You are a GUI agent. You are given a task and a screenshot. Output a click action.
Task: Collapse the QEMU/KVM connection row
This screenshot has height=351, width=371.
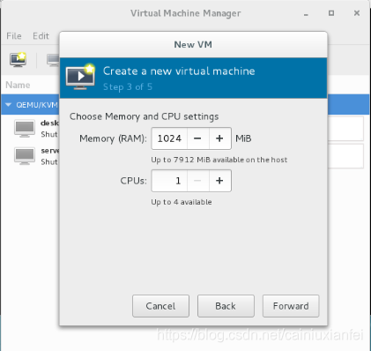(8, 105)
